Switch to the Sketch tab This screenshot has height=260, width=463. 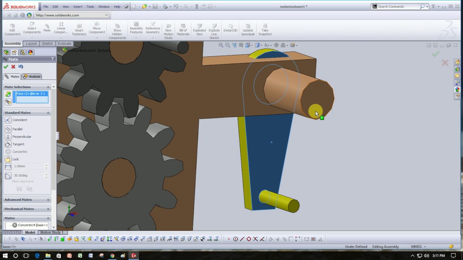pyautogui.click(x=47, y=43)
